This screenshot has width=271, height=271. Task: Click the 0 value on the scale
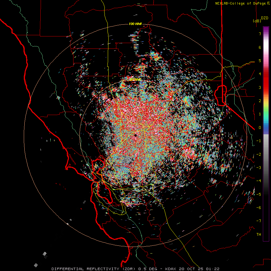pyautogui.click(x=260, y=128)
